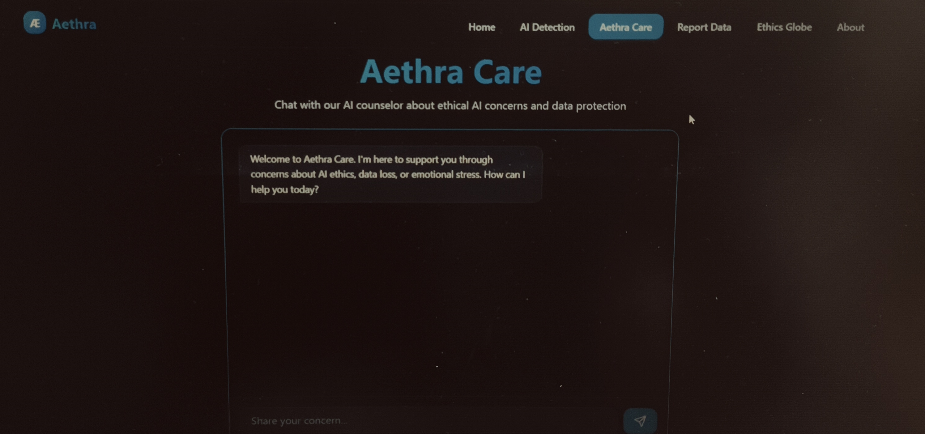The image size is (925, 434).
Task: Navigate to Ethics Globe
Action: point(784,27)
